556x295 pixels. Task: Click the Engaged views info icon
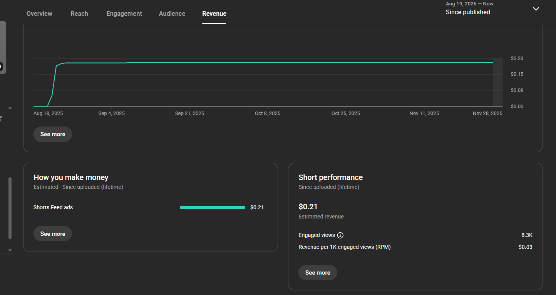tap(340, 235)
